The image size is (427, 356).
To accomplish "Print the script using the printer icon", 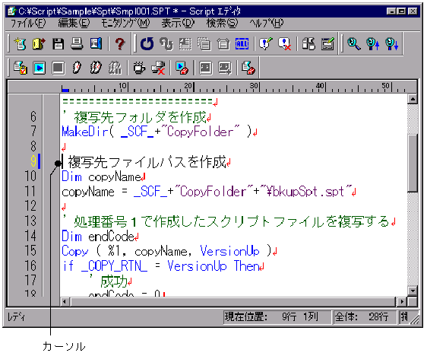I will tap(77, 43).
